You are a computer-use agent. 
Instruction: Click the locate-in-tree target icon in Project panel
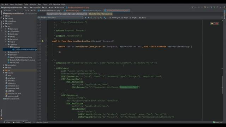26,11
